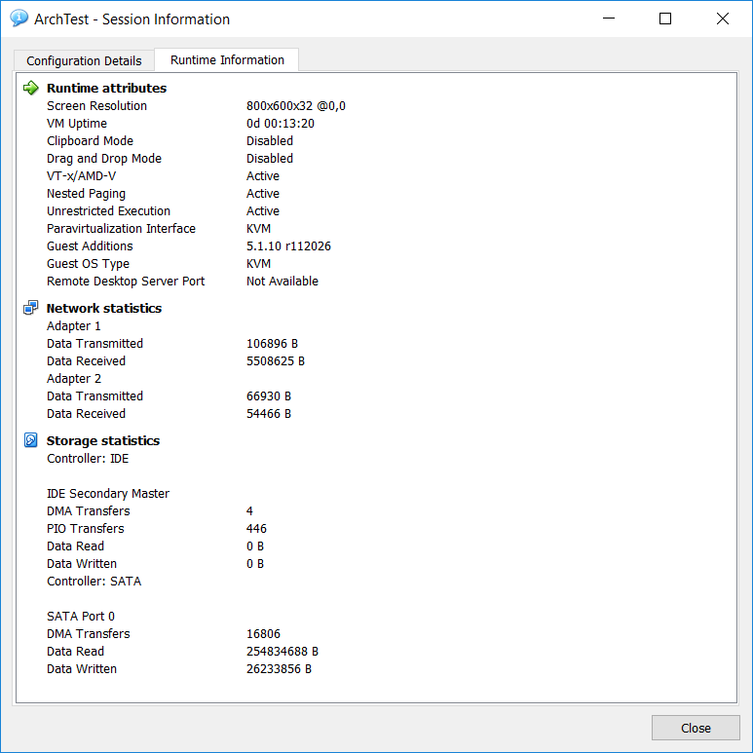Click the Remote Desktop Server Port row label
The width and height of the screenshot is (753, 753).
tap(126, 282)
